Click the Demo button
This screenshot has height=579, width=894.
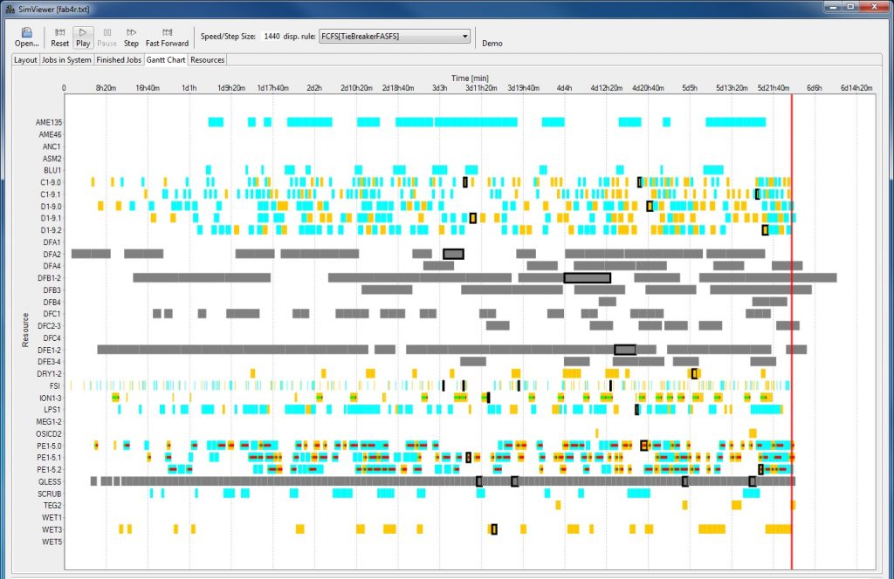492,43
